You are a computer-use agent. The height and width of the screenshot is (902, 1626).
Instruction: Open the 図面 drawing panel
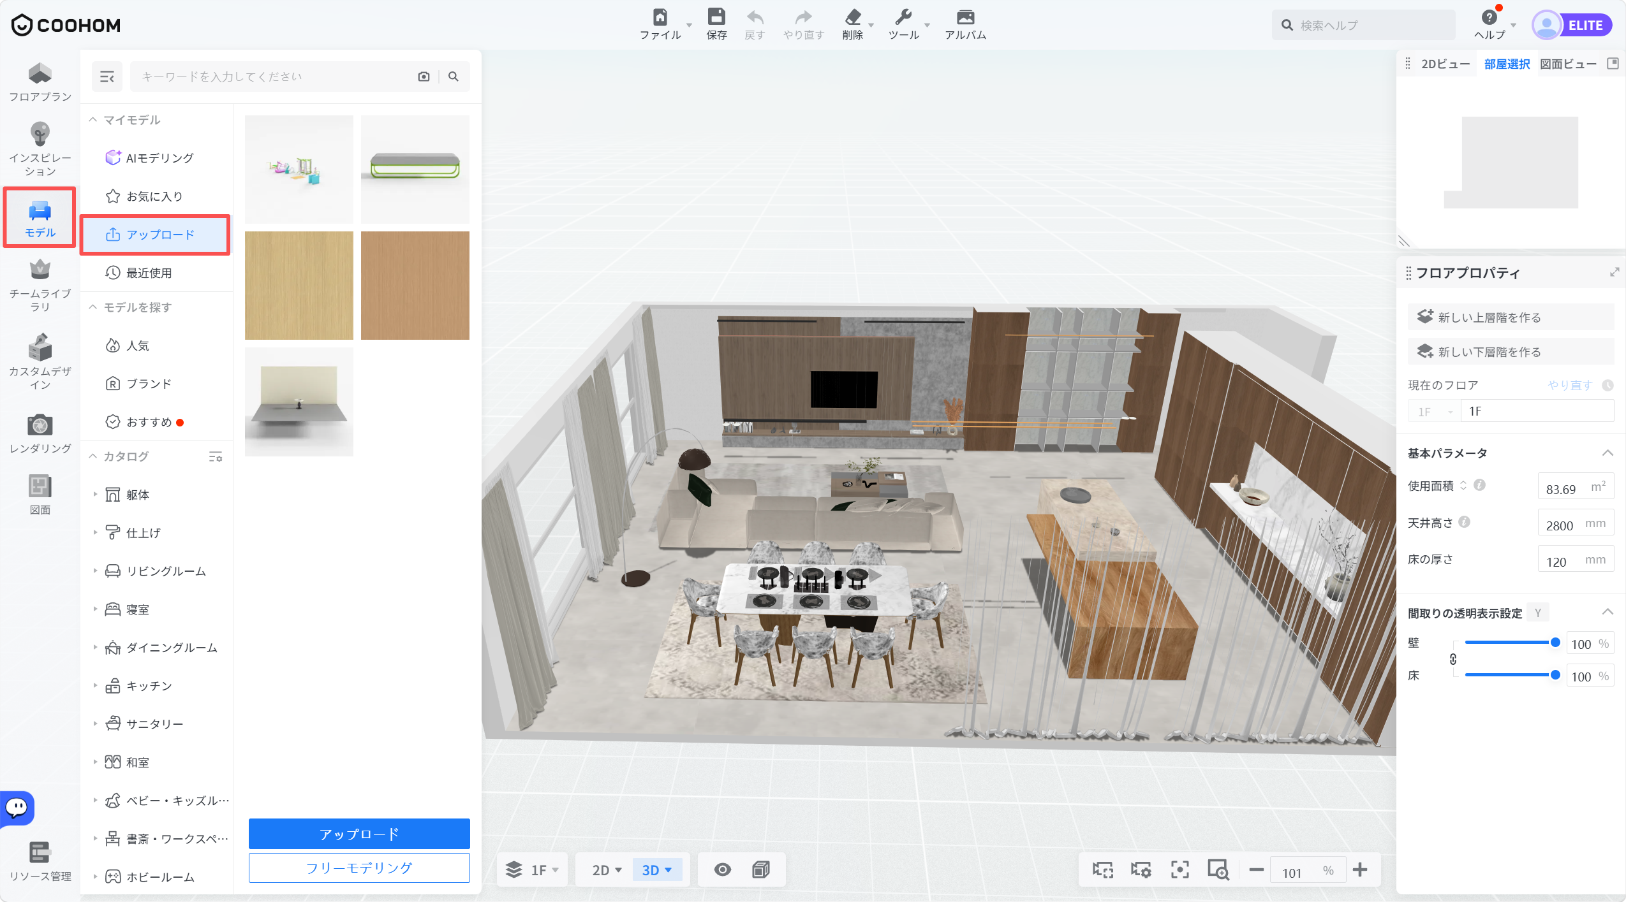tap(40, 495)
